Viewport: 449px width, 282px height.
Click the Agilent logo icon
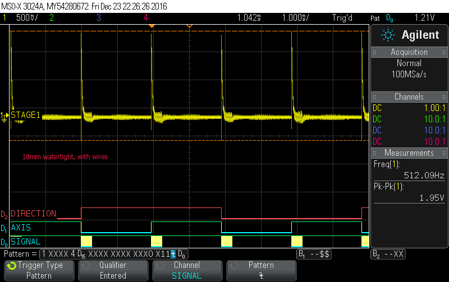(388, 35)
